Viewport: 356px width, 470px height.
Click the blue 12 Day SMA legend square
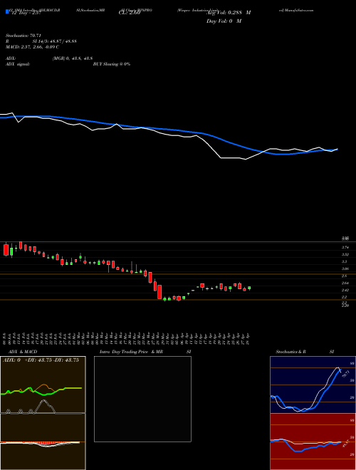click(7, 12)
